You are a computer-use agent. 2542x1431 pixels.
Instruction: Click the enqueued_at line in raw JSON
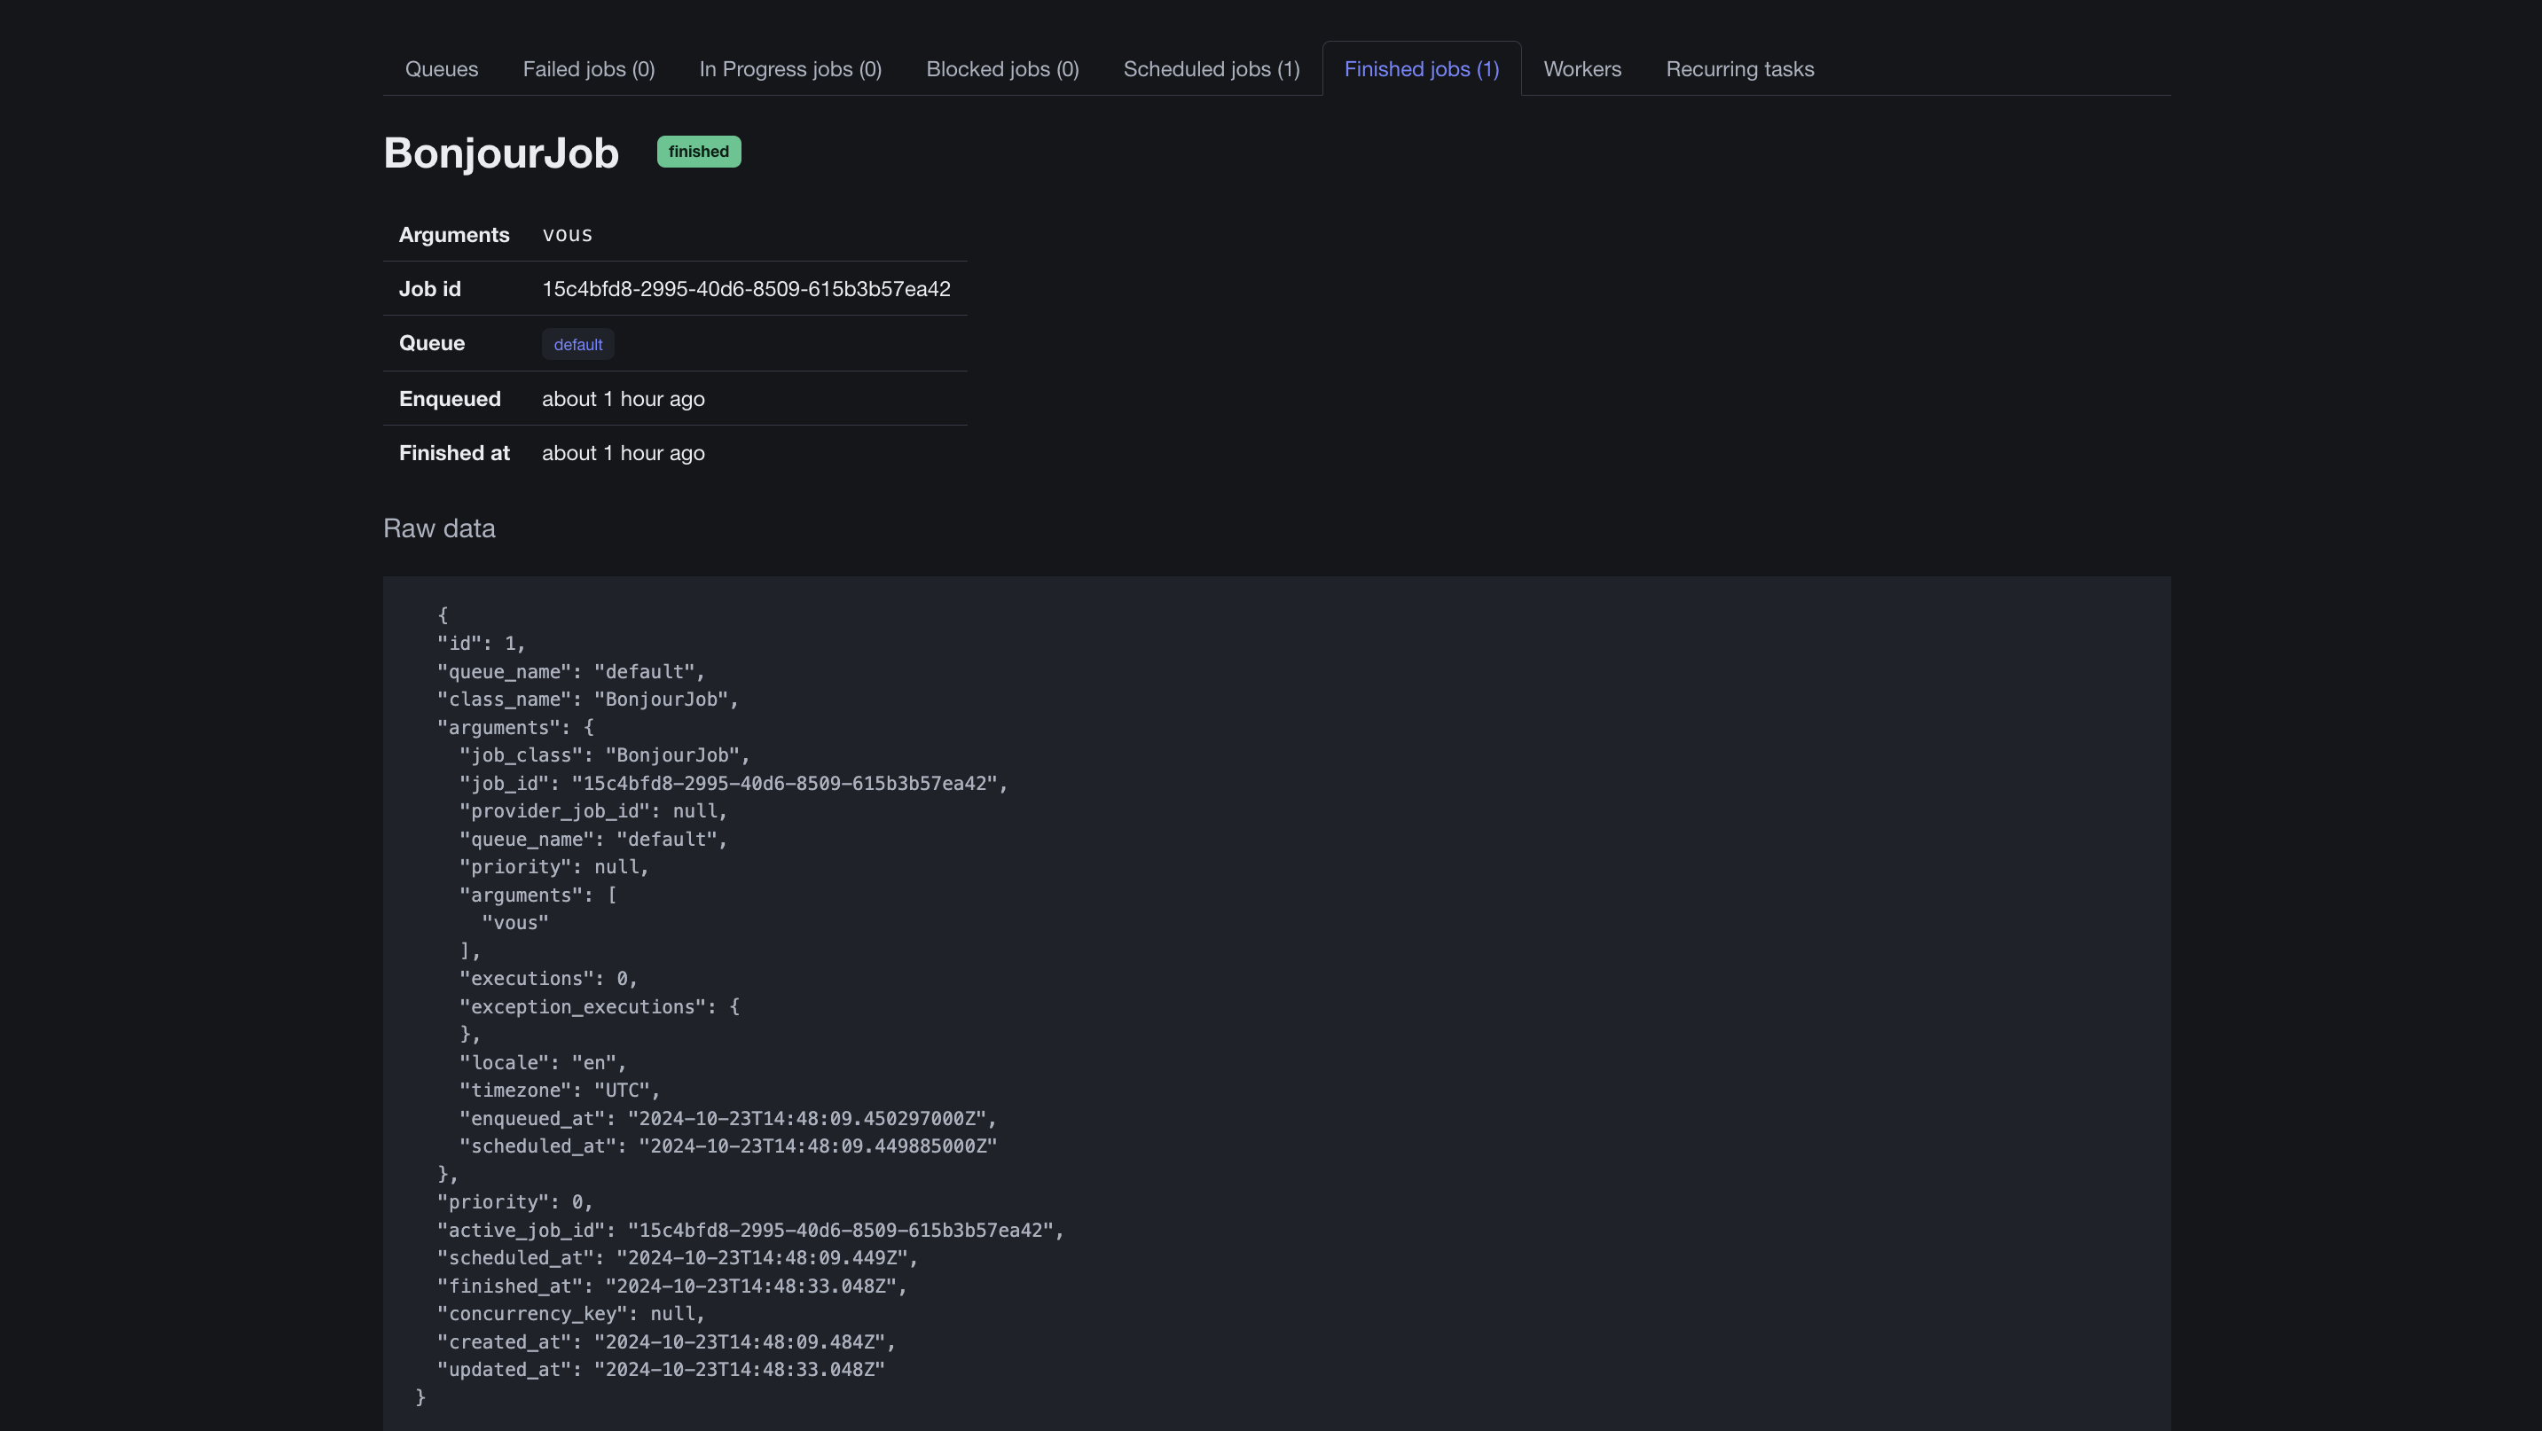coord(727,1118)
